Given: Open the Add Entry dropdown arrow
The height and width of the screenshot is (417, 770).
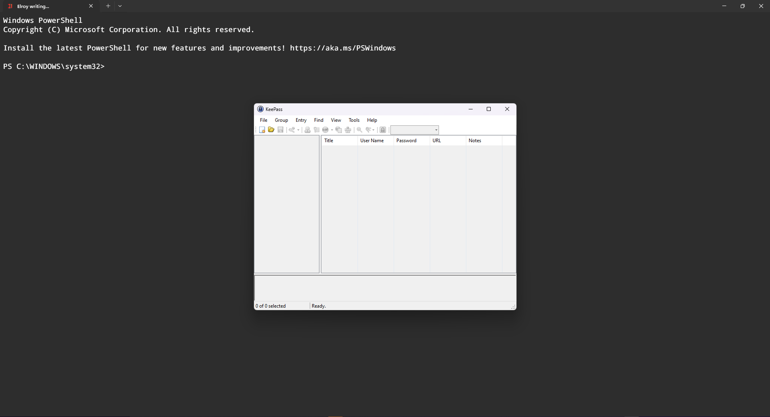Looking at the screenshot, I should (298, 130).
